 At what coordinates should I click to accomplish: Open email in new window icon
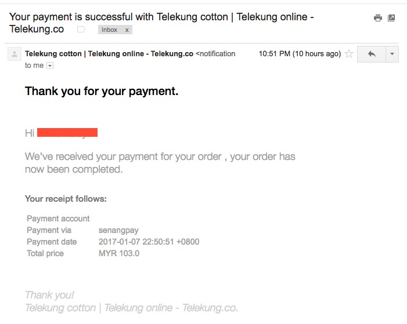[391, 18]
